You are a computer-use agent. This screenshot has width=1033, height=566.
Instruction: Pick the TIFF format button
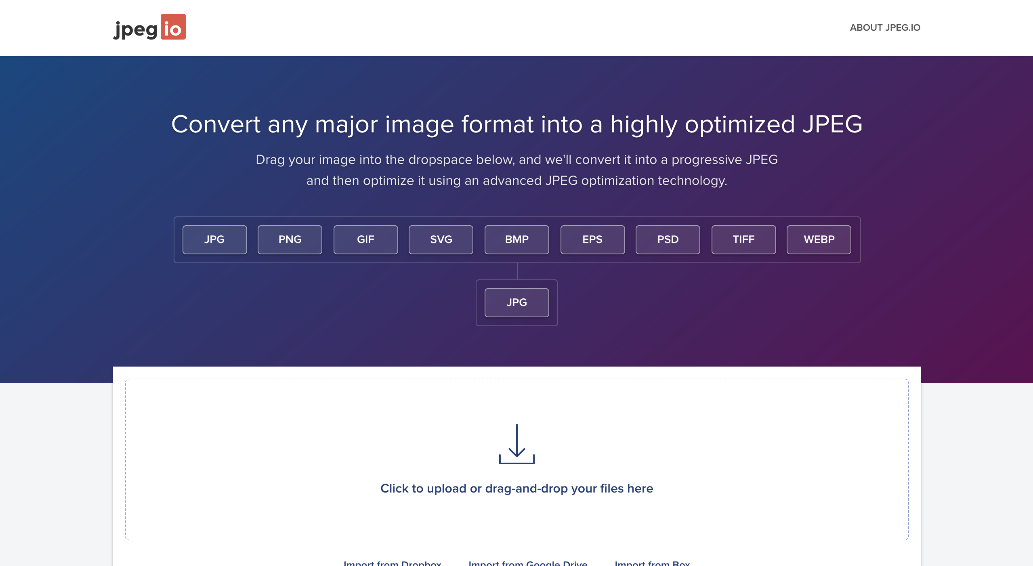[x=743, y=239]
